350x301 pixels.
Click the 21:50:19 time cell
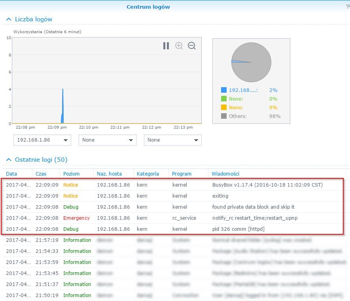point(47,295)
